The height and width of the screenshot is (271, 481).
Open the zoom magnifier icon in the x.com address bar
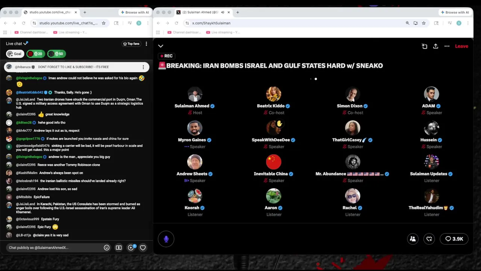[407, 23]
